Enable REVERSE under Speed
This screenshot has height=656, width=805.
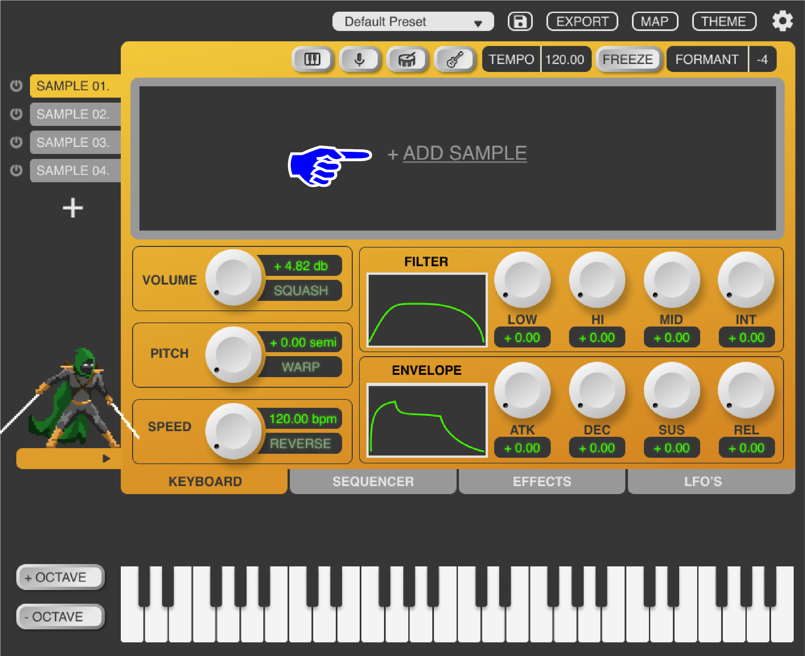coord(301,443)
